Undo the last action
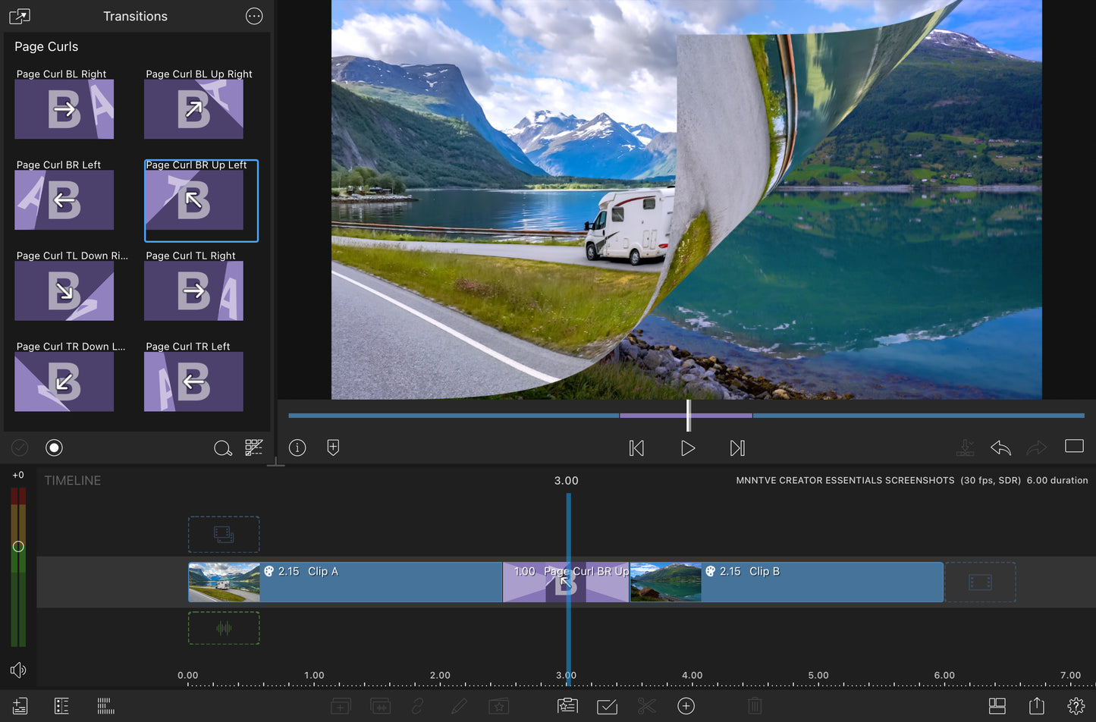This screenshot has height=722, width=1096. pyautogui.click(x=1000, y=448)
